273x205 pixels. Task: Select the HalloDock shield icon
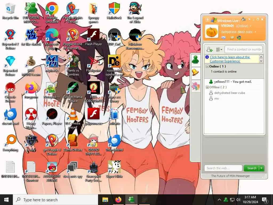[114, 10]
